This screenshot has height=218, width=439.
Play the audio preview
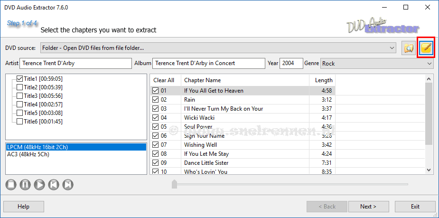point(39,184)
